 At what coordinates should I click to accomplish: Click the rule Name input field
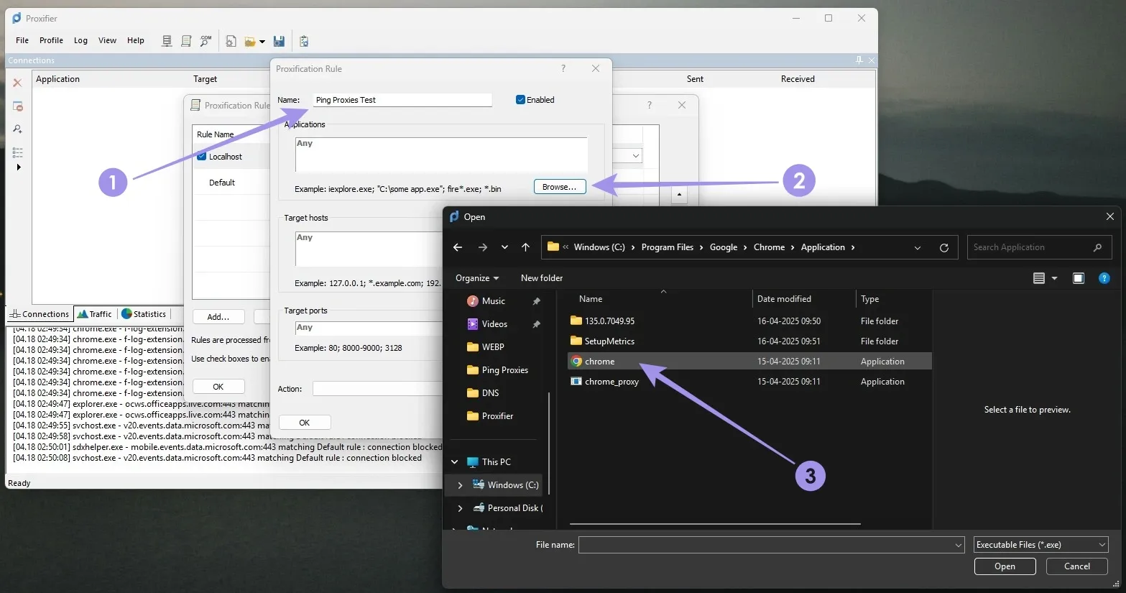402,100
